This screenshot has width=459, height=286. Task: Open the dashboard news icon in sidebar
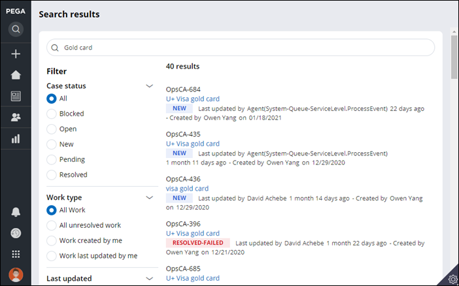coord(16,96)
